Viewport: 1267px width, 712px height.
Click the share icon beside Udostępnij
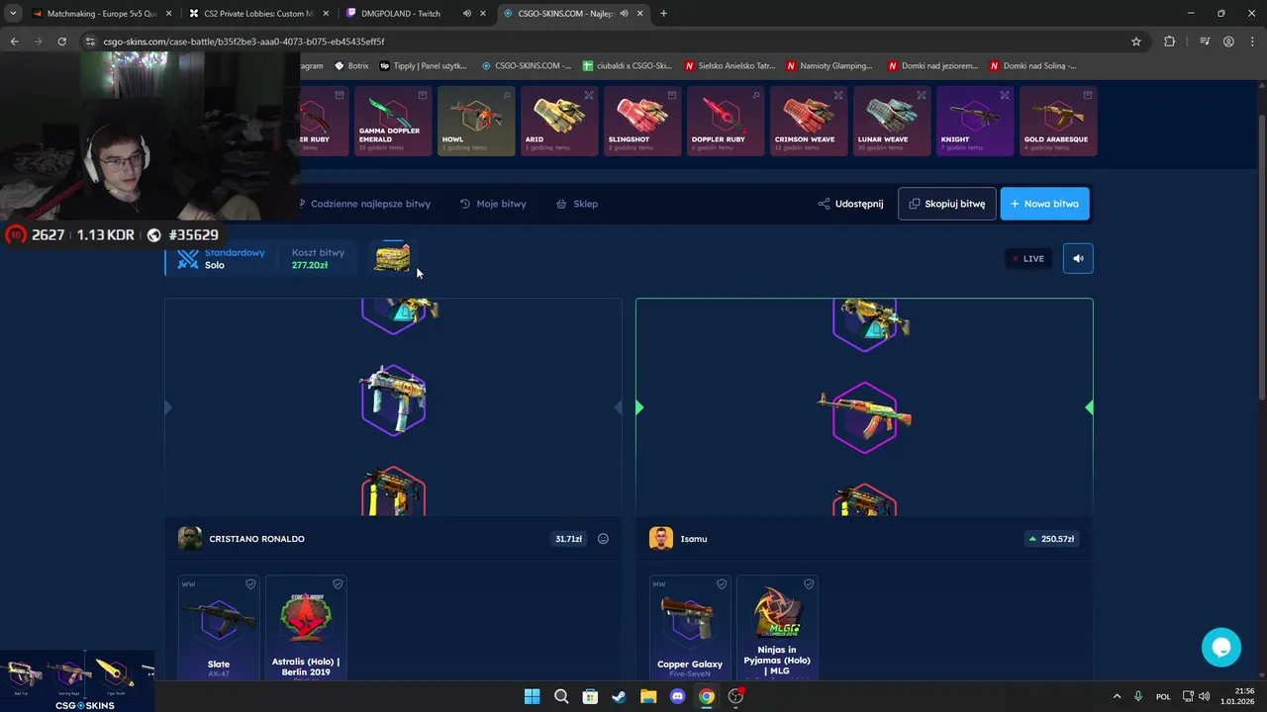(824, 204)
